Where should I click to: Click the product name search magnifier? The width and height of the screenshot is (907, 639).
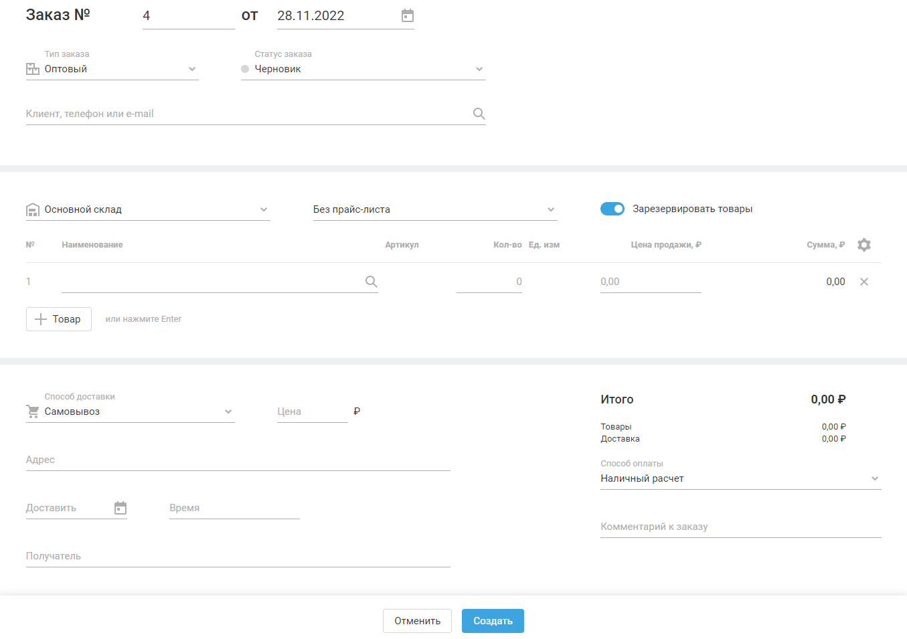click(372, 282)
